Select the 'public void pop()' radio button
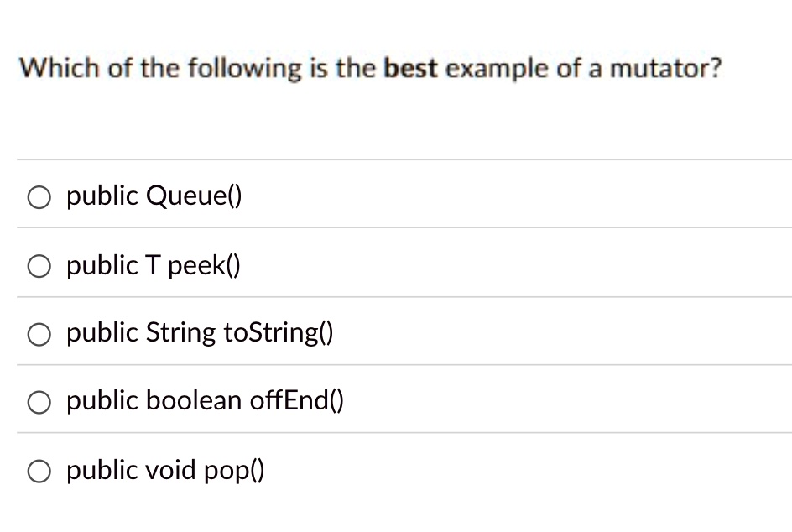This screenshot has width=792, height=532. [x=39, y=471]
